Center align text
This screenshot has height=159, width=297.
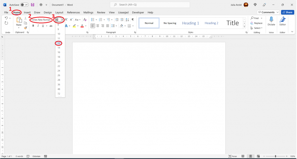click(x=98, y=26)
